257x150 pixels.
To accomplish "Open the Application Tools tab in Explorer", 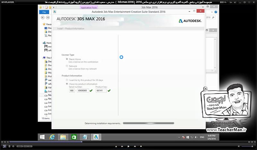I will pyautogui.click(x=89, y=7).
